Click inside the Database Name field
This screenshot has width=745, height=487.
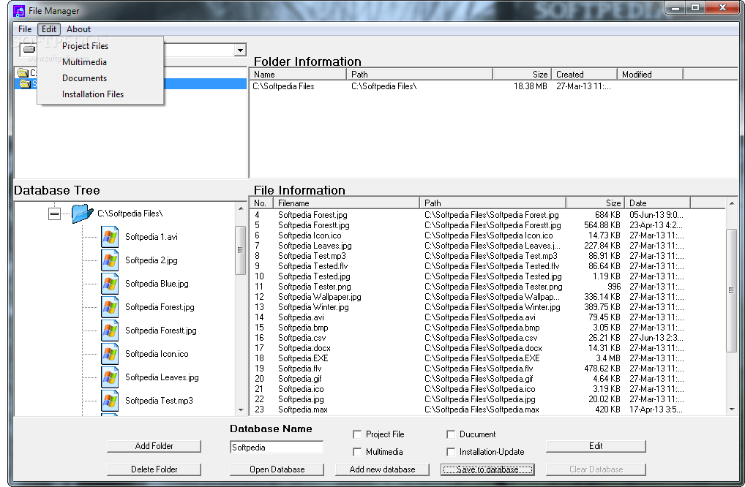(277, 446)
